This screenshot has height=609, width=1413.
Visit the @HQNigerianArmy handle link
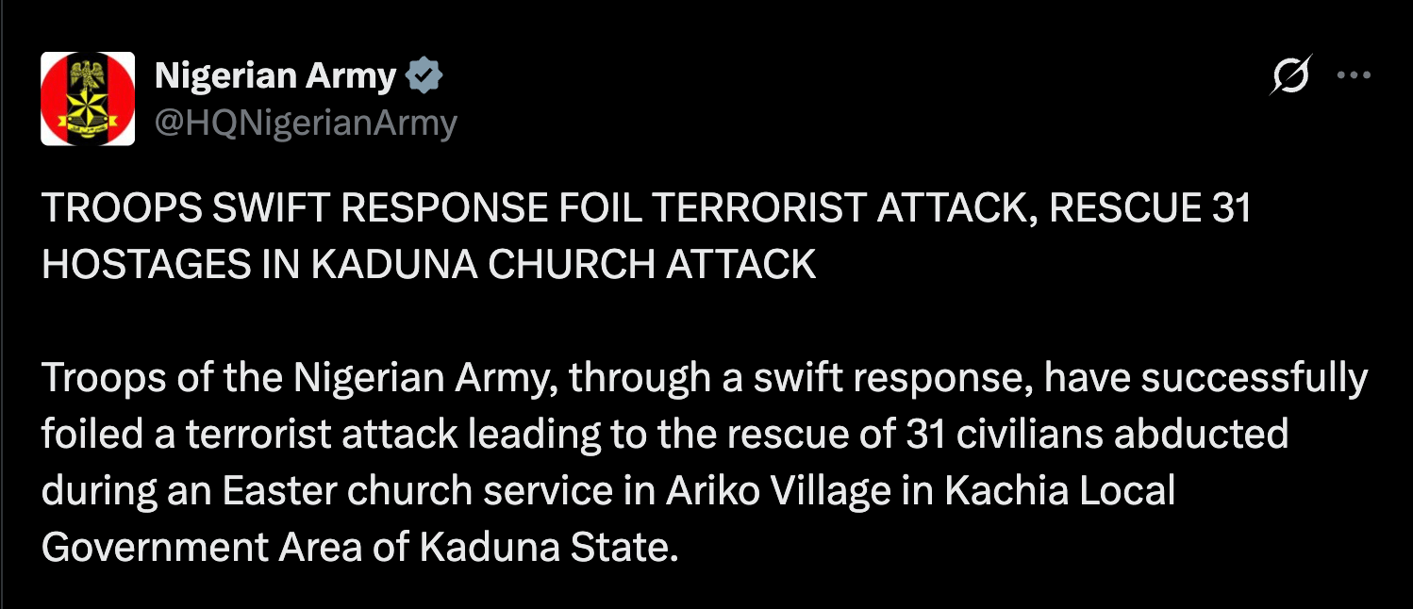[306, 123]
